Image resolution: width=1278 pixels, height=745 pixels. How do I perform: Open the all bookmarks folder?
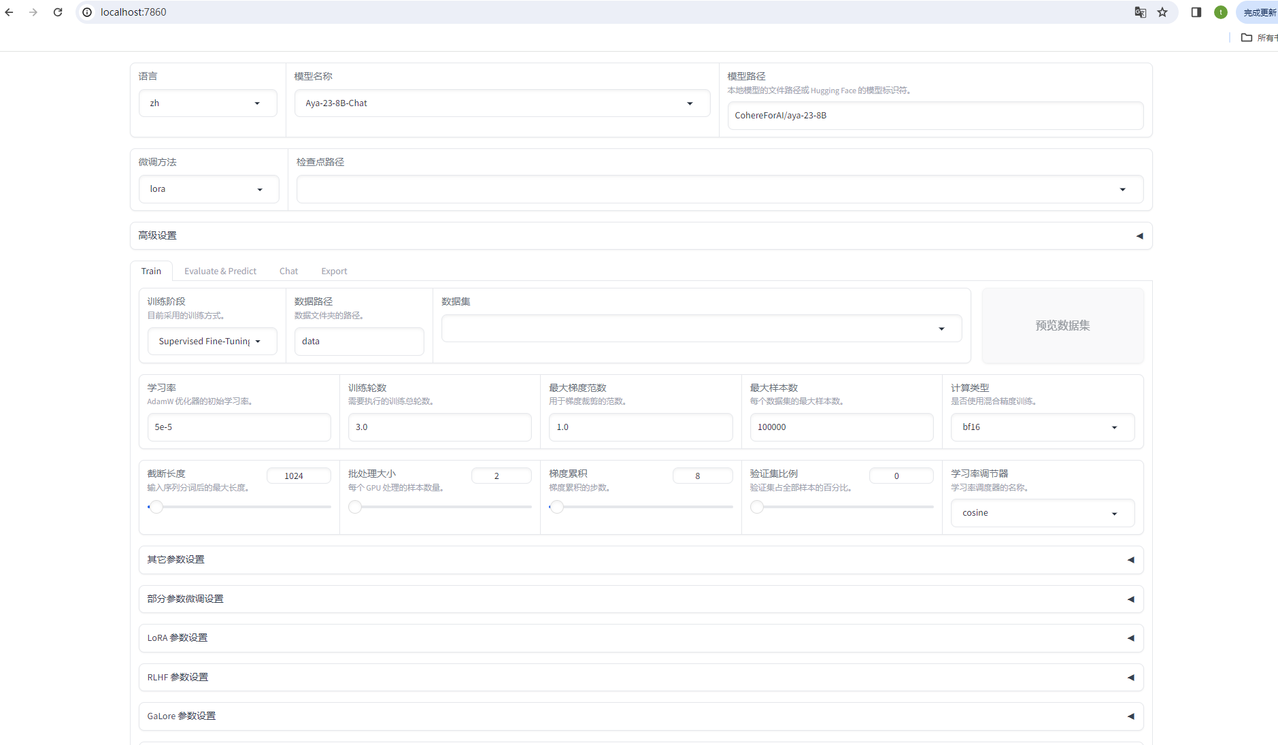(1258, 37)
